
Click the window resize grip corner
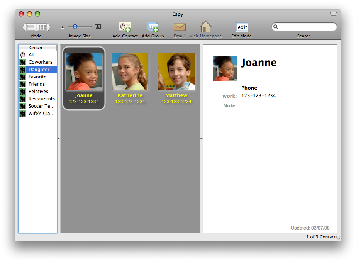click(x=339, y=238)
